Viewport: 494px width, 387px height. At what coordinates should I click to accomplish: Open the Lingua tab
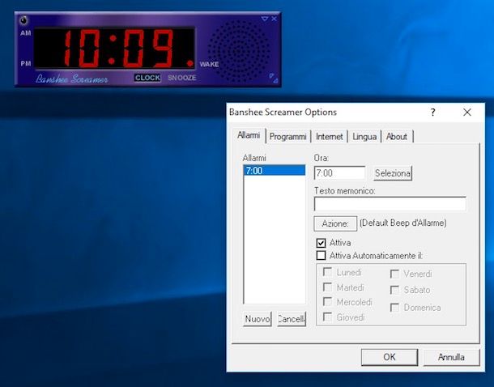point(364,137)
